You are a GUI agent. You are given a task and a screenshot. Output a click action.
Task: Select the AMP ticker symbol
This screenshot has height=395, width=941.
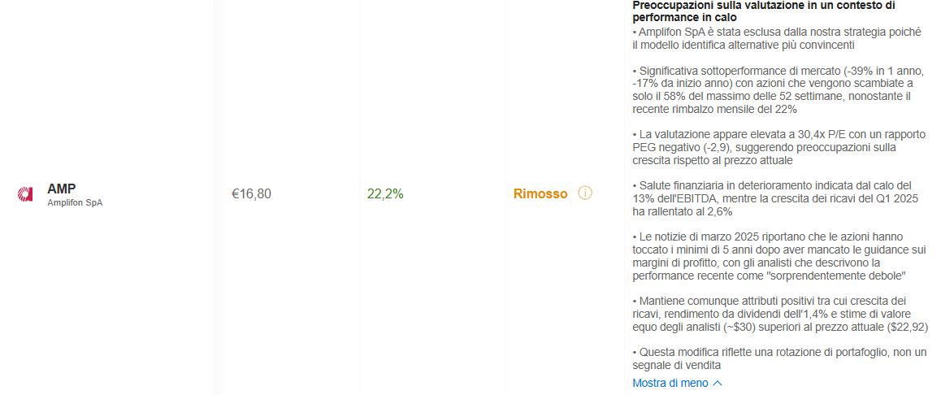(x=62, y=189)
